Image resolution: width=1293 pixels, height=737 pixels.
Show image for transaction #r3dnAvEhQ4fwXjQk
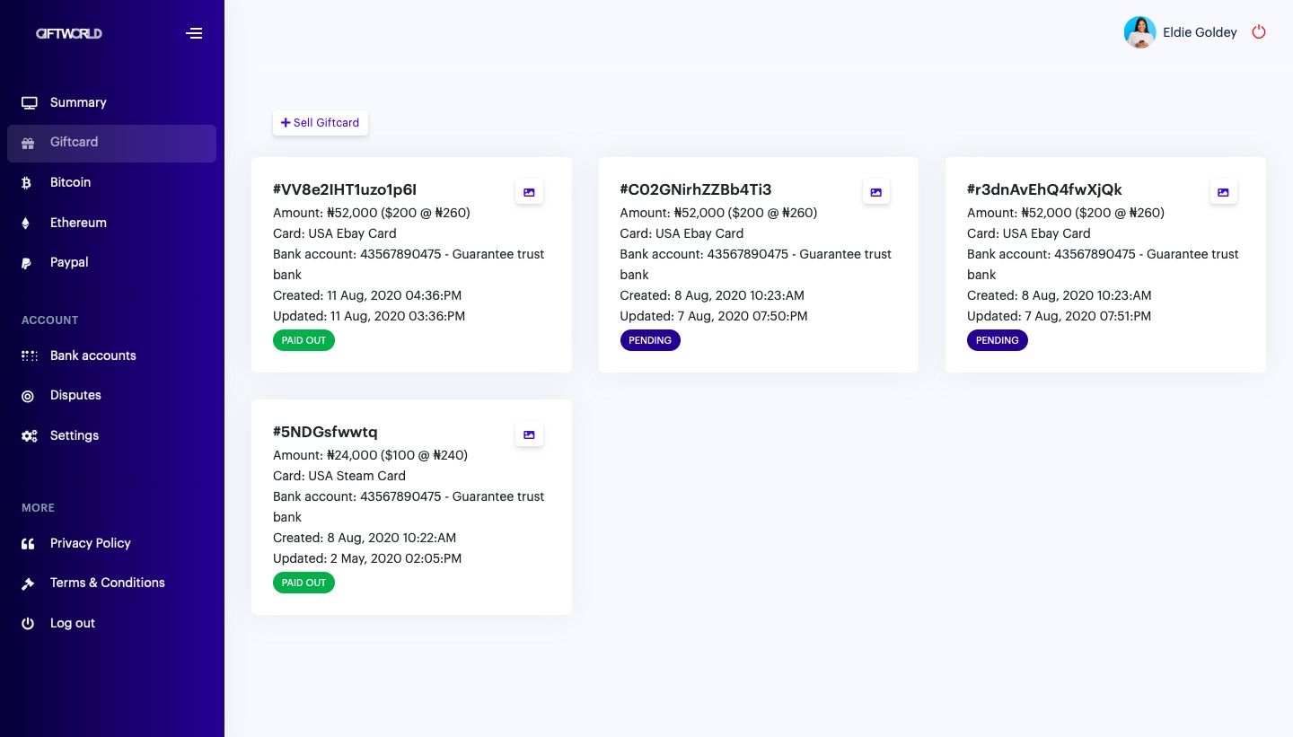(1223, 192)
